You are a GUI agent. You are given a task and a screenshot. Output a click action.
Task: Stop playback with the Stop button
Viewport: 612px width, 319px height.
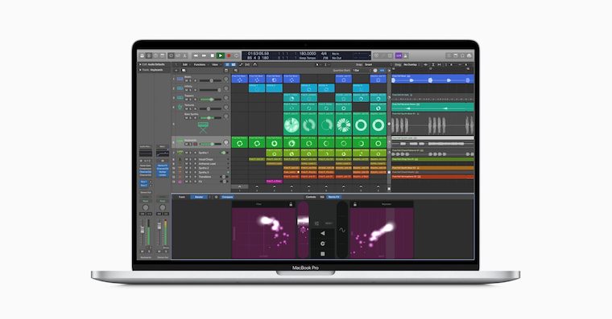213,55
